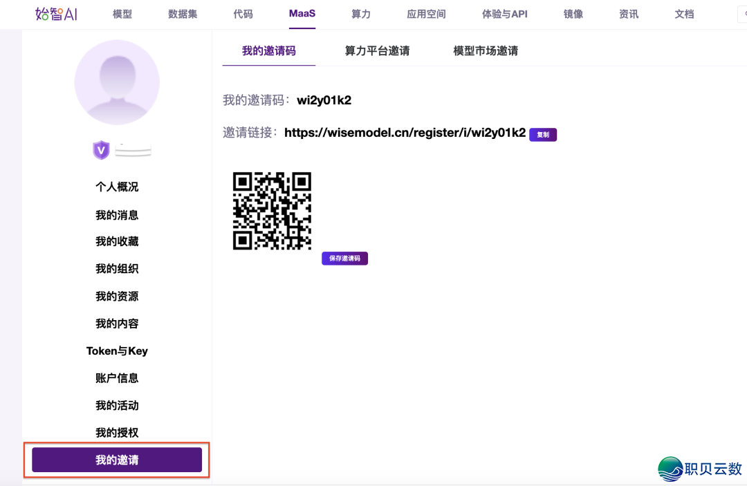Open 我的收藏 in the sidebar

click(x=117, y=241)
